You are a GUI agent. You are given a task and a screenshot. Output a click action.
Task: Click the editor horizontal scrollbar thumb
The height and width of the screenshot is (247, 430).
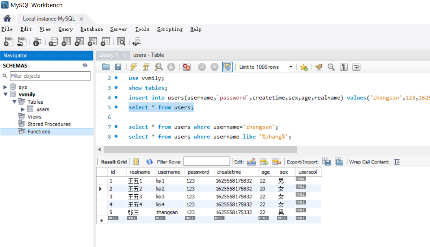pyautogui.click(x=200, y=149)
